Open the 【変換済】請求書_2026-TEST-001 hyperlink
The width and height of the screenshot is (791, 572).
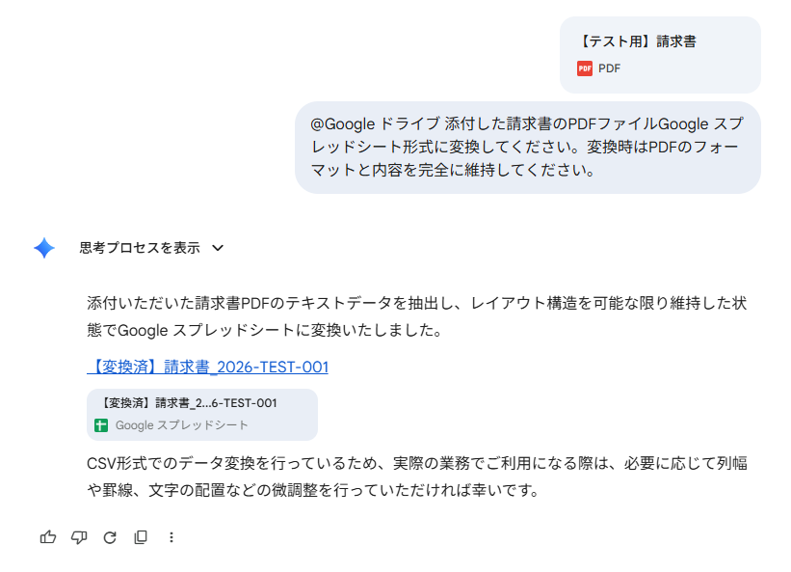point(207,367)
